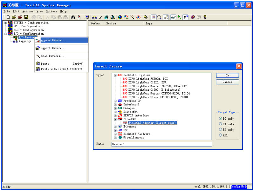
Task: Click the Activate Configuration icon
Action: coord(106,17)
